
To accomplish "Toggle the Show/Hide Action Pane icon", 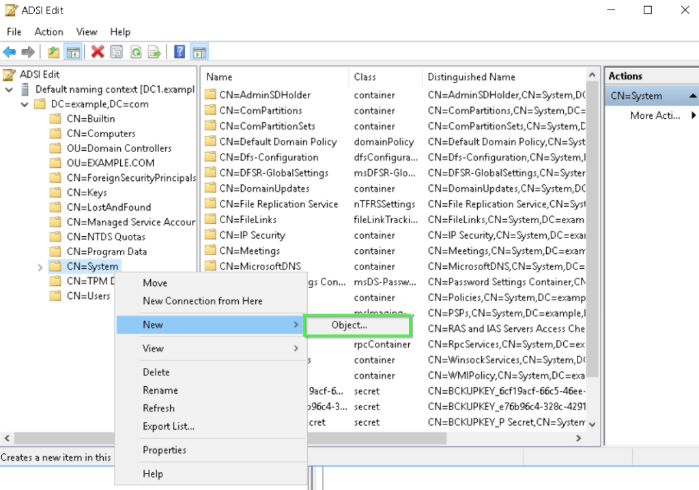I will click(199, 52).
